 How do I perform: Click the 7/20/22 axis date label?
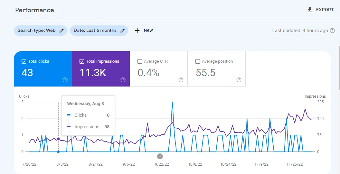[29, 164]
